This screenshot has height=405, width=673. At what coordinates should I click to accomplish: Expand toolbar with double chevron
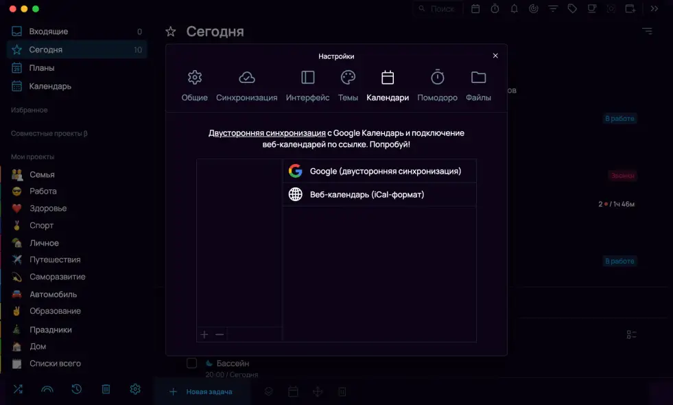point(654,9)
